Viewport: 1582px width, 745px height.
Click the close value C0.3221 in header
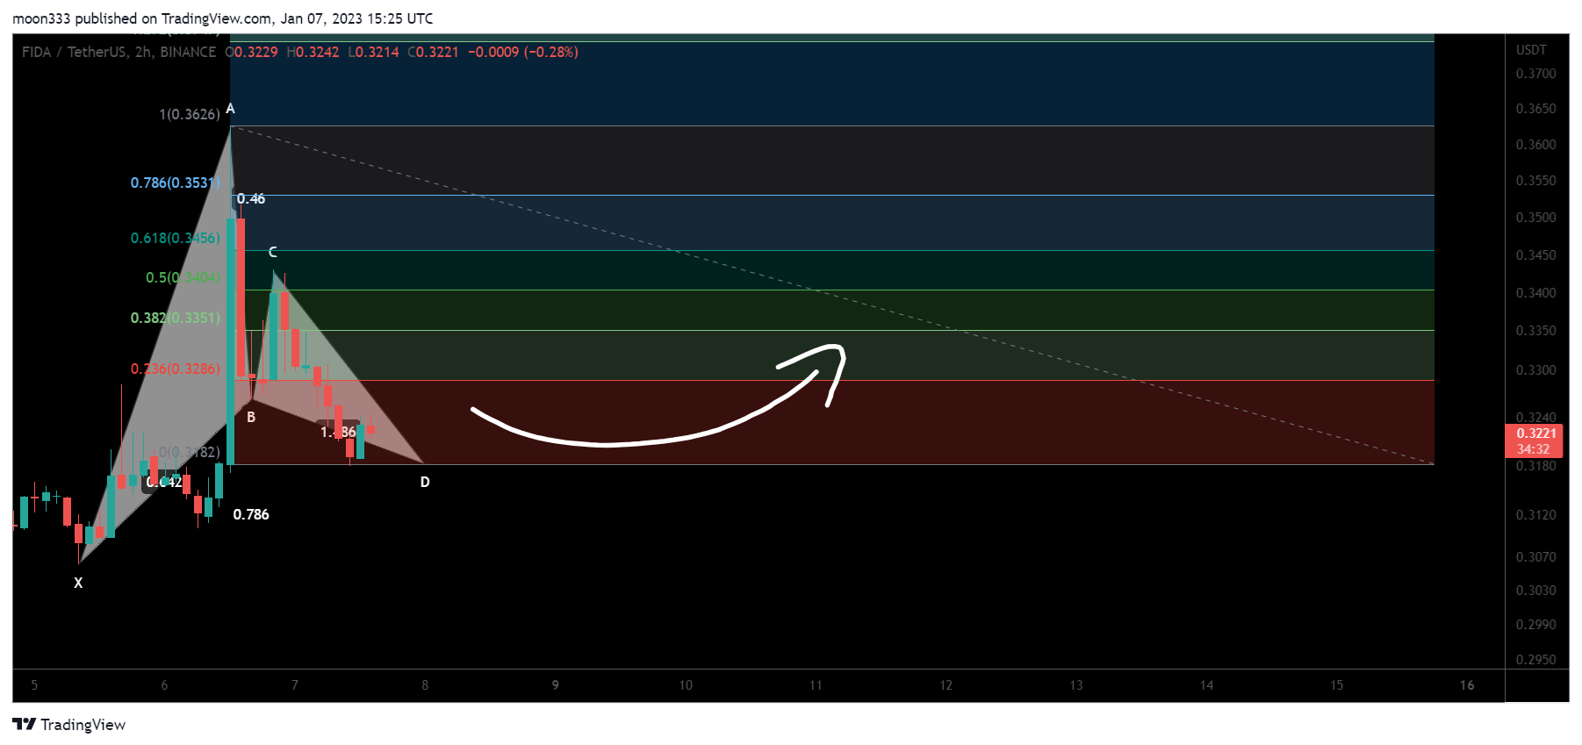(433, 52)
